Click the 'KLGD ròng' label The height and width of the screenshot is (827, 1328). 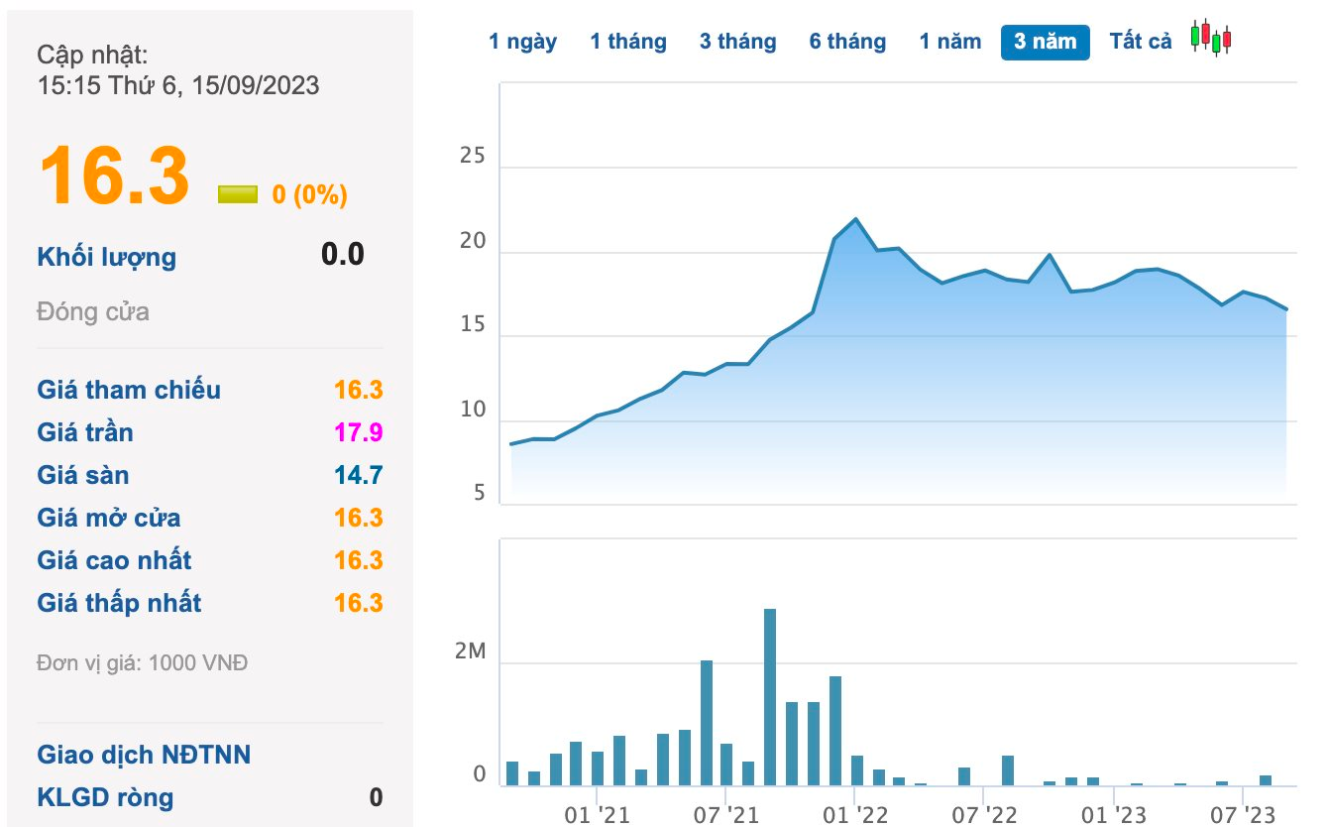click(x=105, y=797)
